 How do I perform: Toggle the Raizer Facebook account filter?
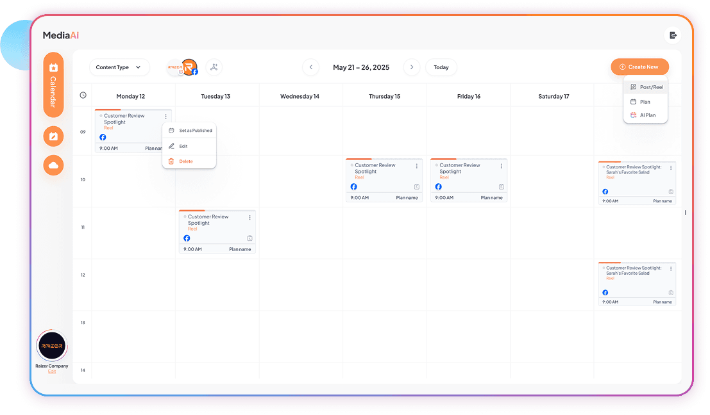[x=190, y=67]
